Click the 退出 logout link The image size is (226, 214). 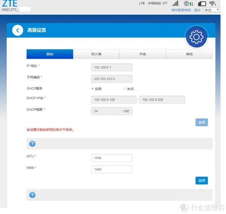tap(197, 10)
